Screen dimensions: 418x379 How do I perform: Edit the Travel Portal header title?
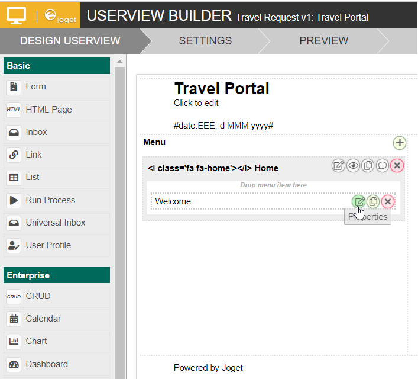[221, 89]
